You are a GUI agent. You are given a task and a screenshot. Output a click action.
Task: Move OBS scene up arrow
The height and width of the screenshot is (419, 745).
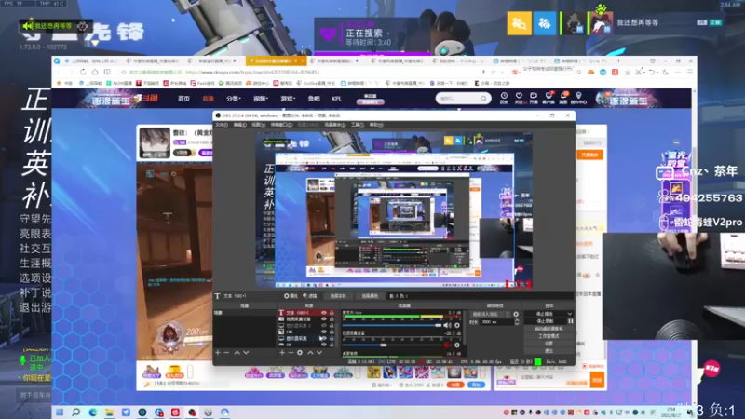tap(237, 353)
